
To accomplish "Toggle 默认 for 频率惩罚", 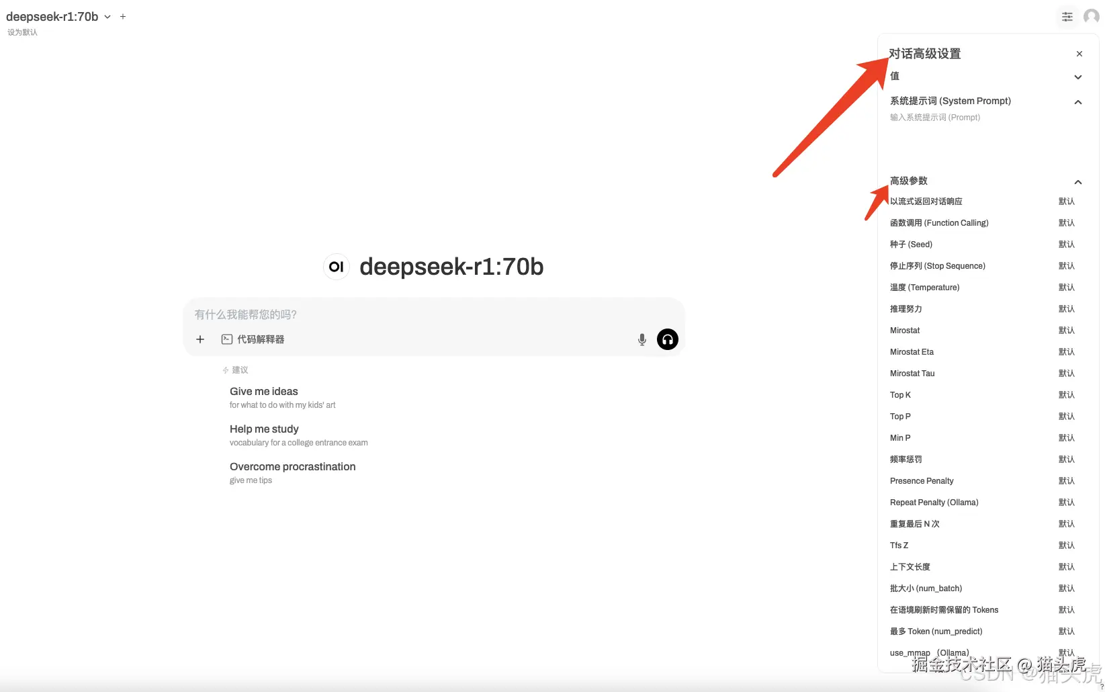I will coord(1067,460).
